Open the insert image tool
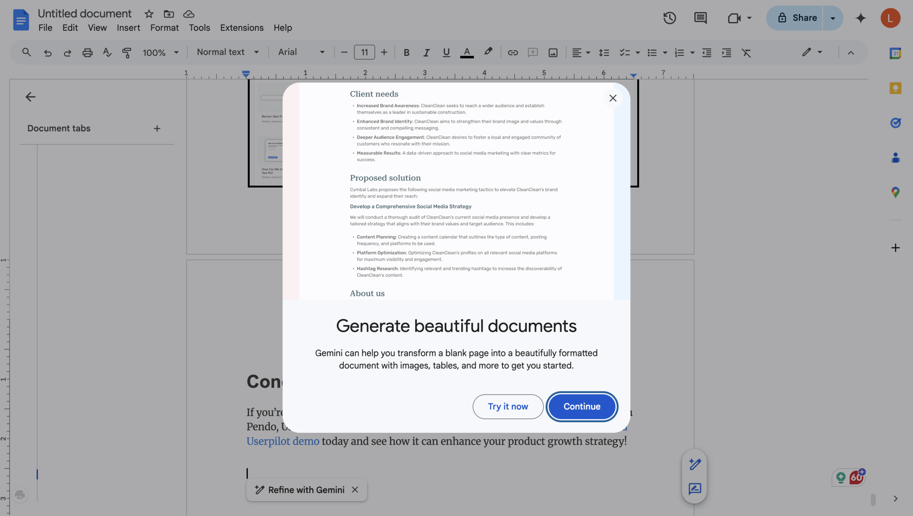Screen dimensions: 913x516 [x=552, y=52]
